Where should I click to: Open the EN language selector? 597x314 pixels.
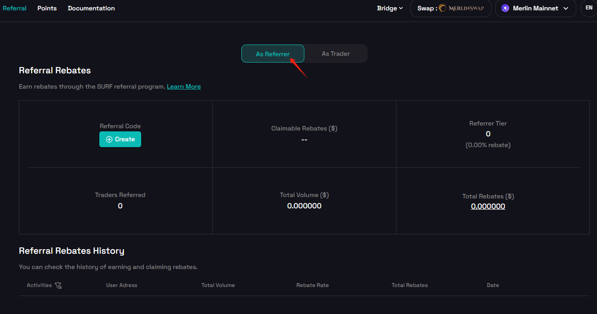(588, 8)
